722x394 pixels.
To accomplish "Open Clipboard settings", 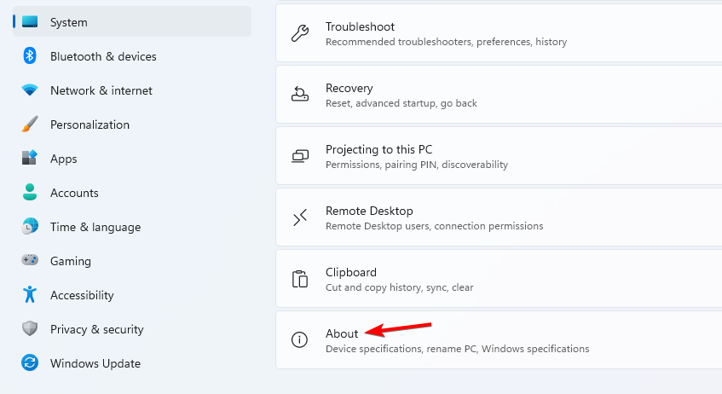I will 499,279.
